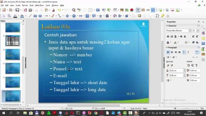The image size is (206, 116).
Task: Close the Slides panel
Action: 23,21
